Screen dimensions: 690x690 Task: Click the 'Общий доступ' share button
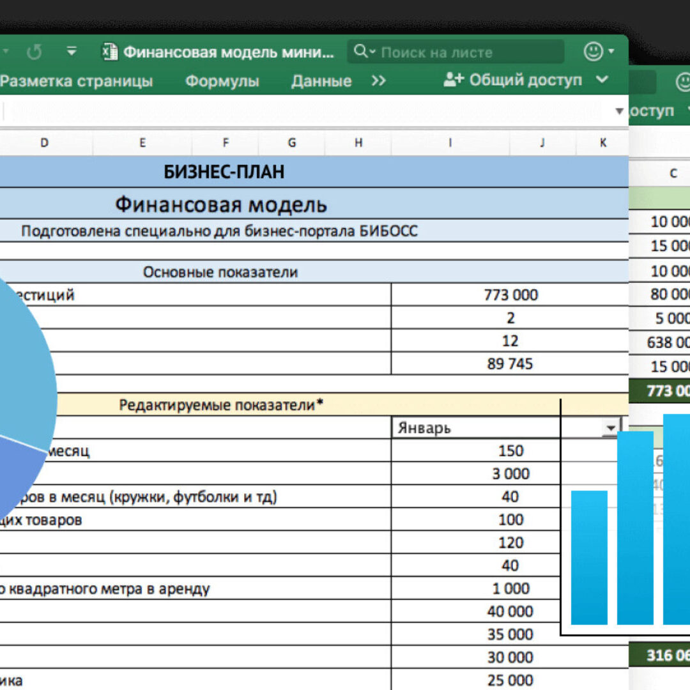[x=513, y=80]
